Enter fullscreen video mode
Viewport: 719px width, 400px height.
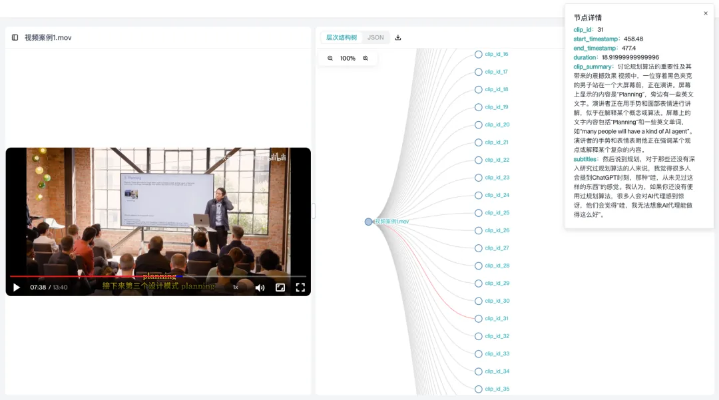(x=300, y=288)
